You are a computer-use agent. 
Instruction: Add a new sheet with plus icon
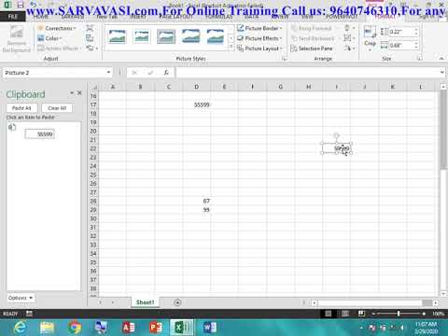pyautogui.click(x=177, y=302)
